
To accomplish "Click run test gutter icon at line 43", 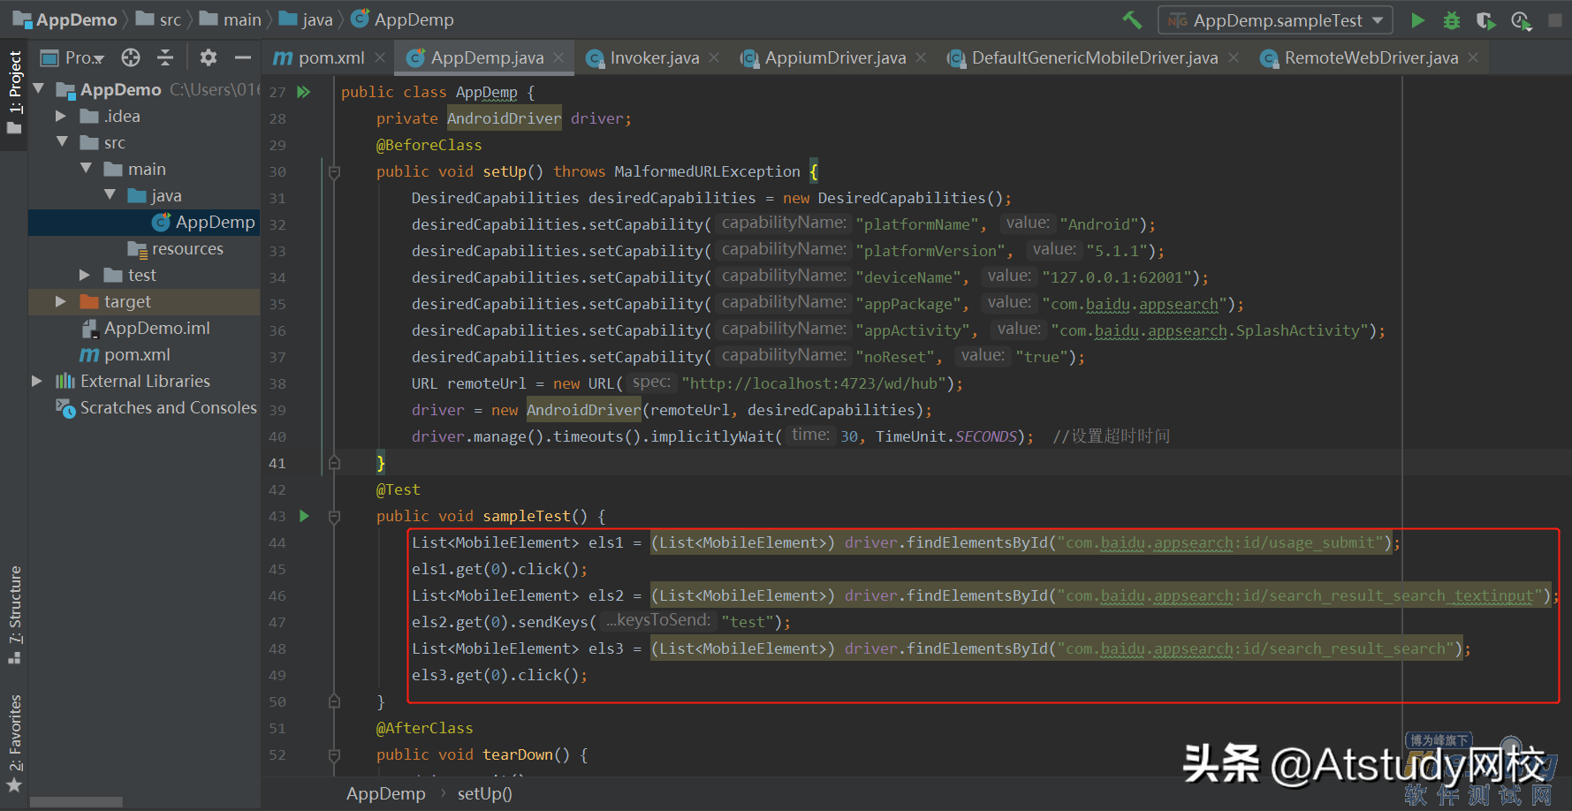I will coord(304,516).
